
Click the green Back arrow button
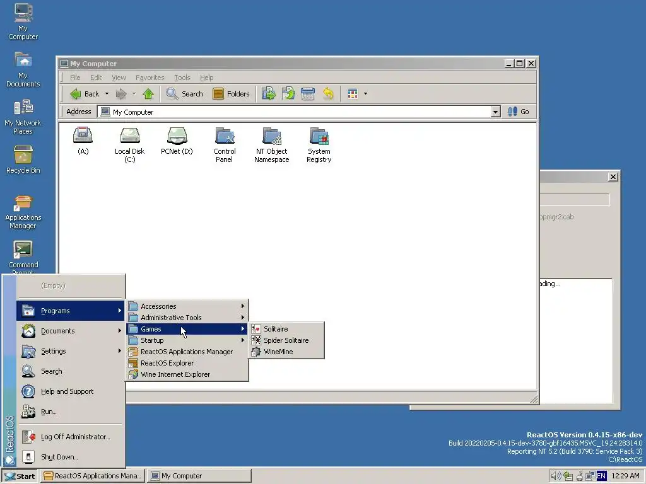(85, 94)
